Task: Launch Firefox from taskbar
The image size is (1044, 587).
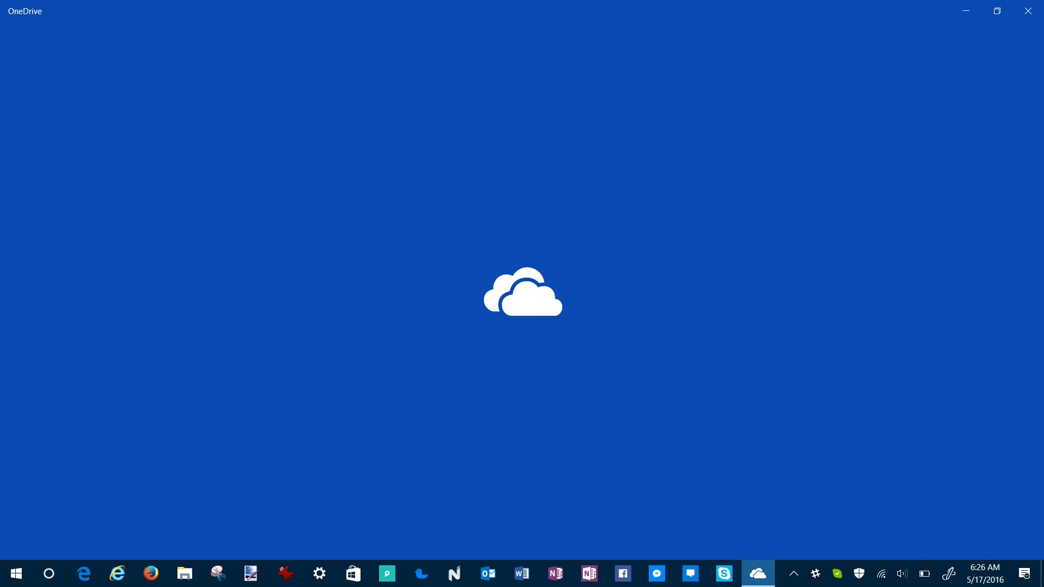Action: click(x=151, y=573)
